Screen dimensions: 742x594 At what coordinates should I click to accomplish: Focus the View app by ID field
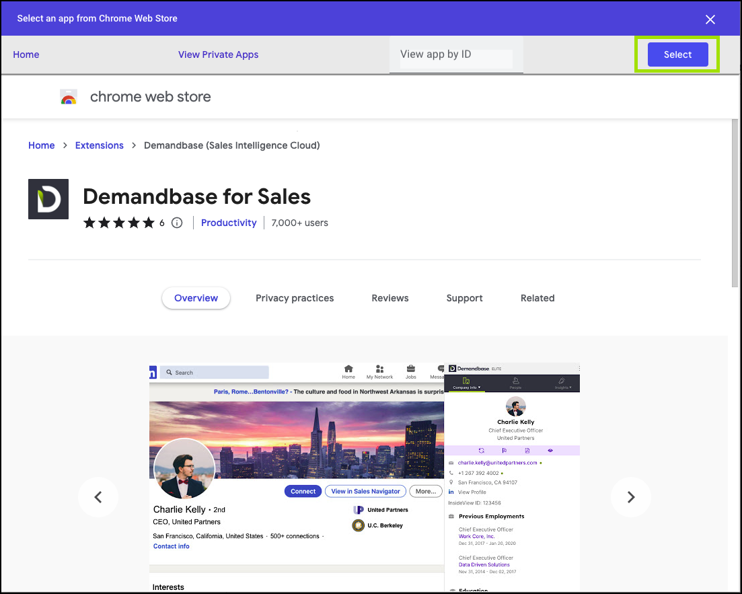point(456,54)
